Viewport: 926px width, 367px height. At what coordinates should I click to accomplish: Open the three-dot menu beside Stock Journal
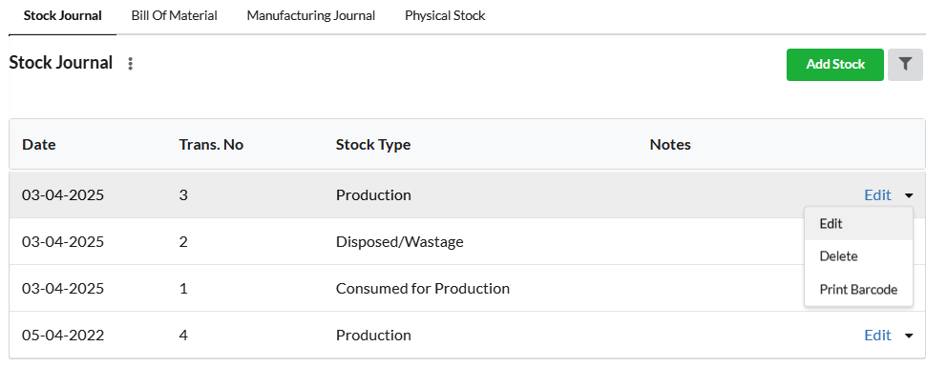coord(131,64)
